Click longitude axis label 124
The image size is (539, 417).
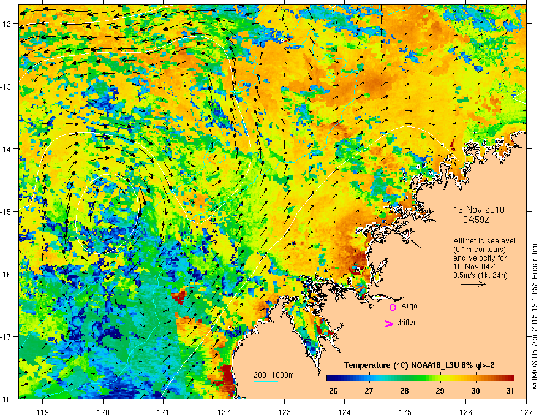tap(345, 412)
